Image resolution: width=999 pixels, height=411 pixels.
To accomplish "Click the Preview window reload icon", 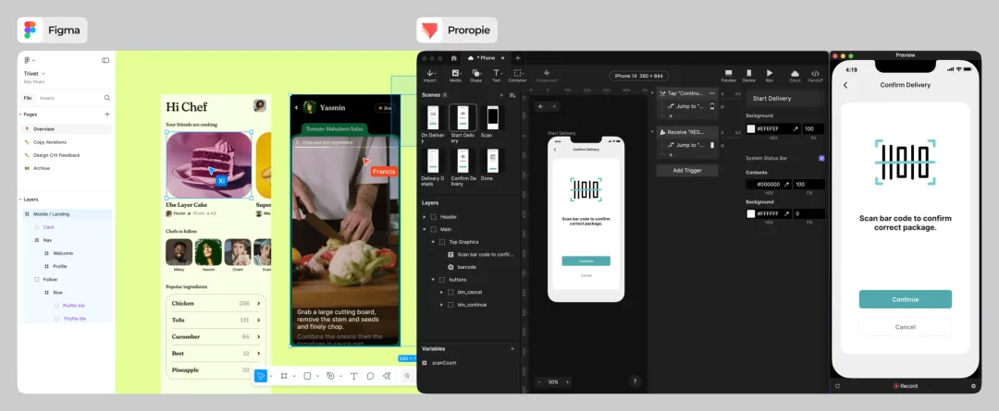I will tap(837, 385).
